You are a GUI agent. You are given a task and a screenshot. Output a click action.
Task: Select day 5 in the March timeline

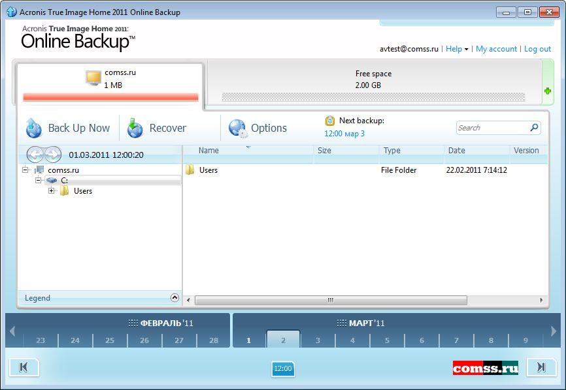point(387,340)
